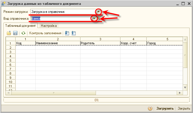Click column header number 2

click(58, 39)
